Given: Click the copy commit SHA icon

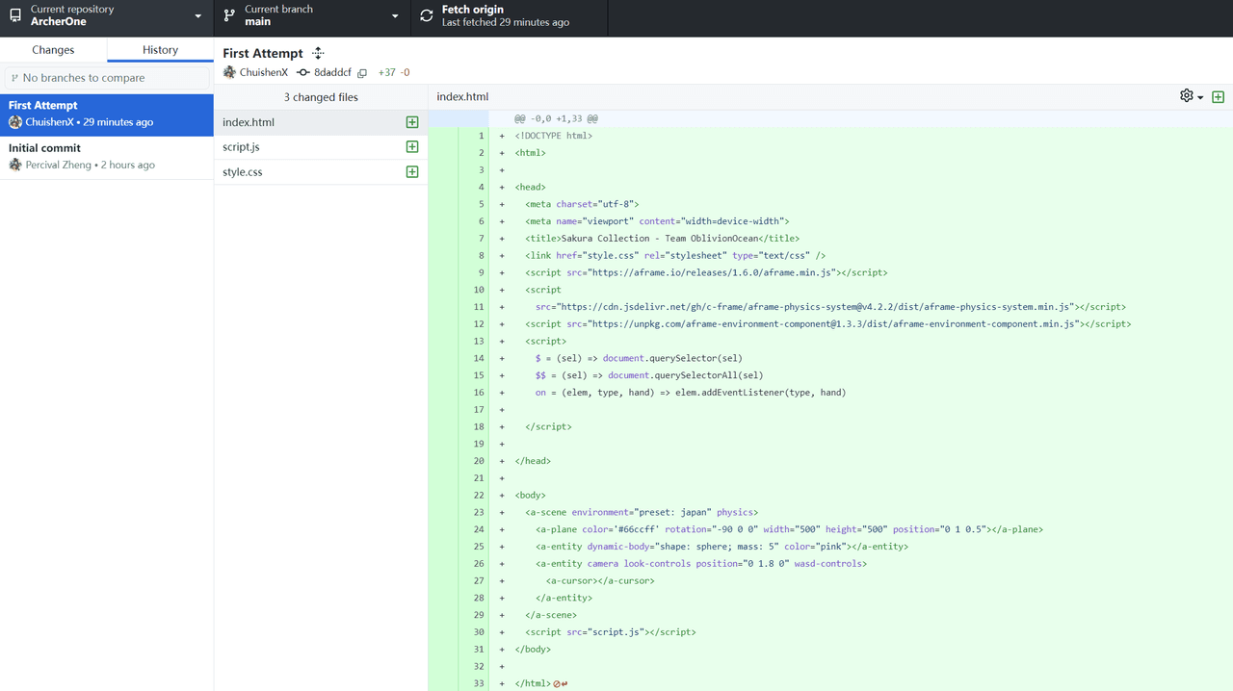Looking at the screenshot, I should point(362,73).
